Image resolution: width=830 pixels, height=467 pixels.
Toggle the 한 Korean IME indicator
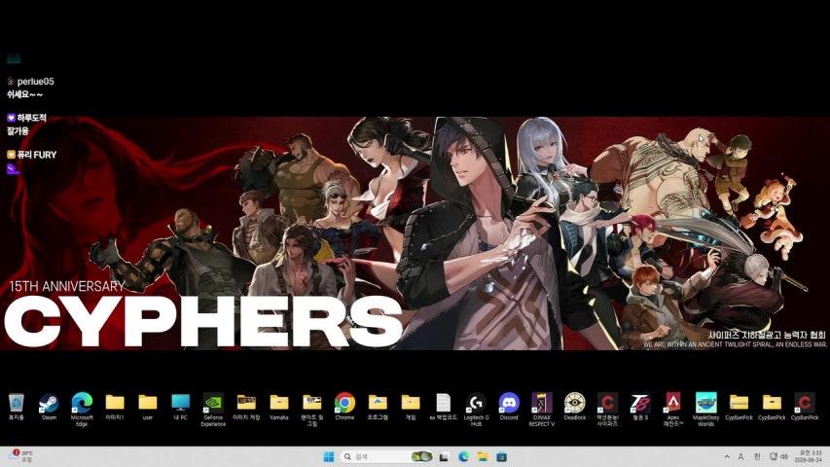pyautogui.click(x=757, y=456)
